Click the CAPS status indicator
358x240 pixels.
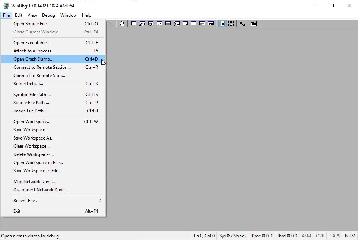click(335, 236)
